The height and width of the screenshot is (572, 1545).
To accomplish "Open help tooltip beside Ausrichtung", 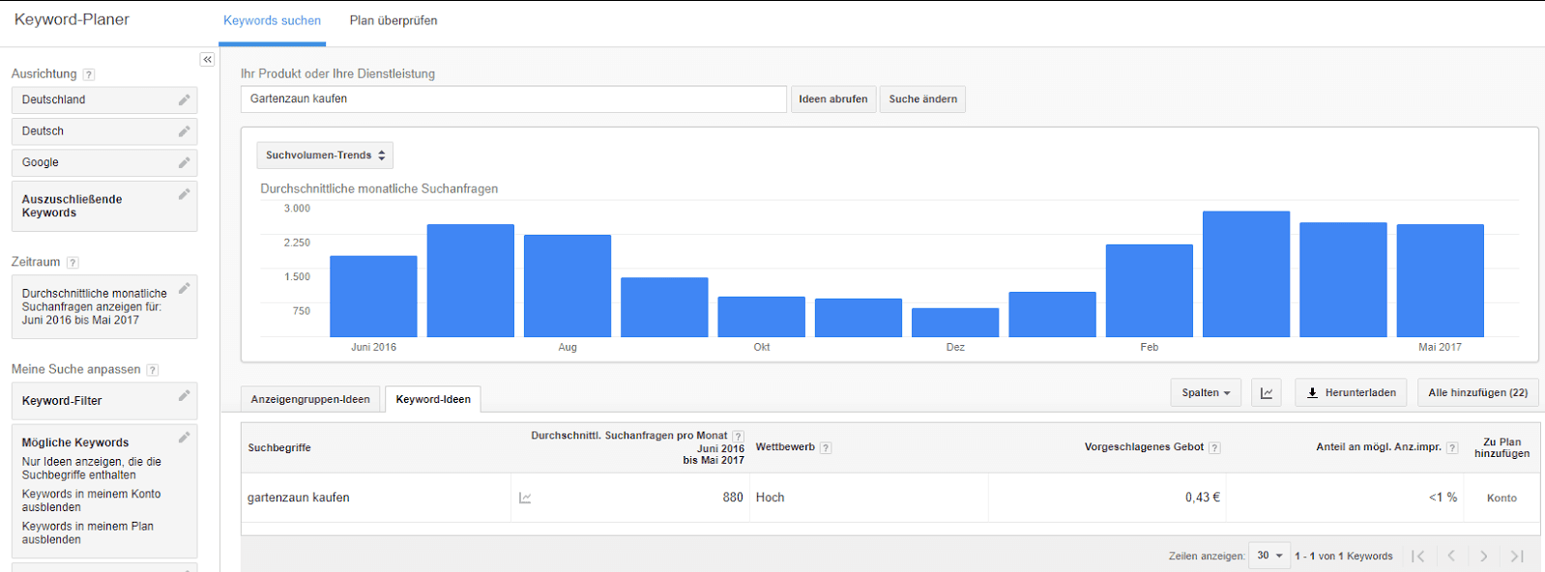I will [89, 74].
